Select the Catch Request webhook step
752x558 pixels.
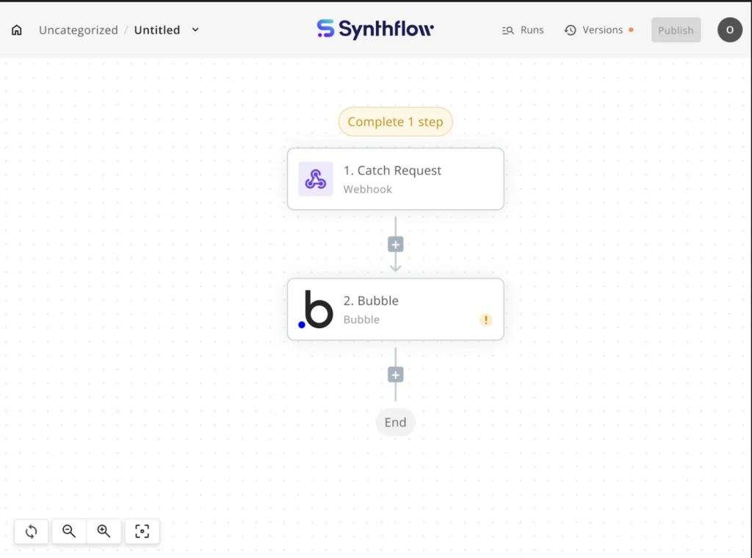(395, 179)
